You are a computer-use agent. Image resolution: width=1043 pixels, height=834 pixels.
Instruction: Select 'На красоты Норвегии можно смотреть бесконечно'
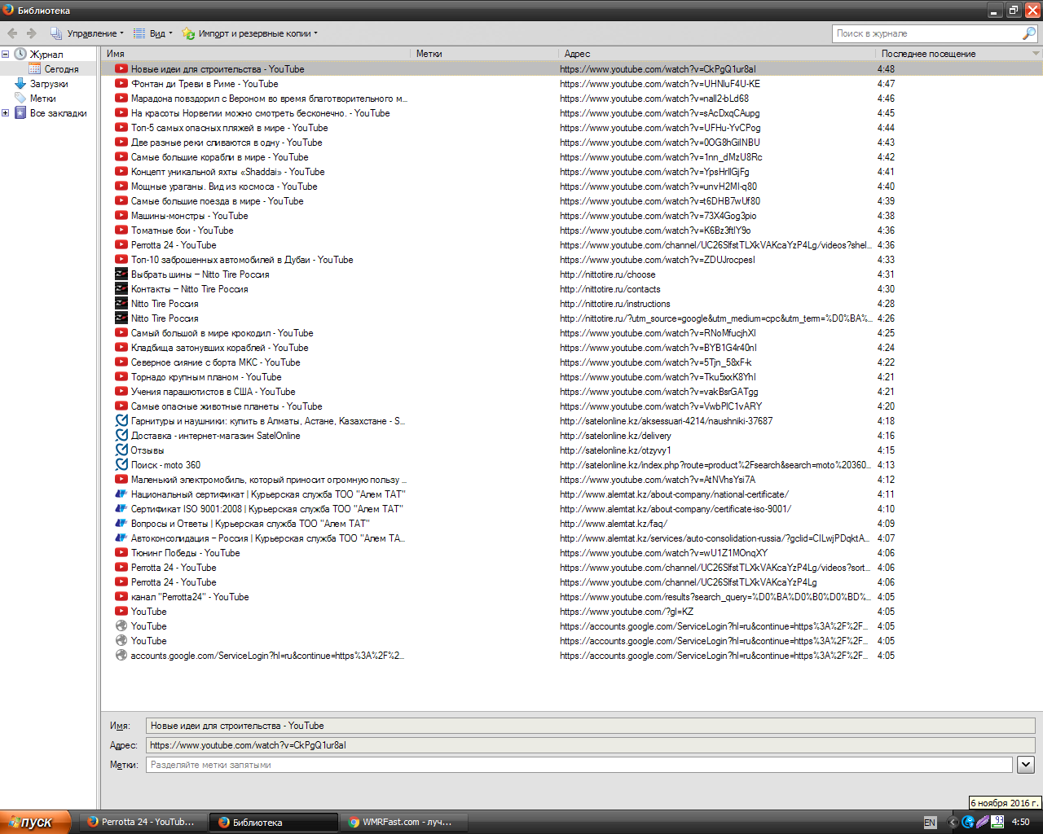pos(572,112)
